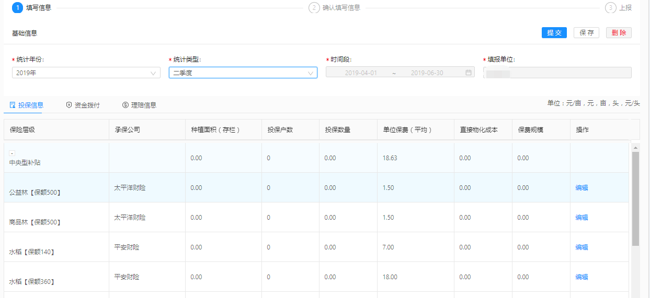The image size is (650, 298).
Task: Click the shield icon beside 资金拨付
Action: [x=69, y=105]
